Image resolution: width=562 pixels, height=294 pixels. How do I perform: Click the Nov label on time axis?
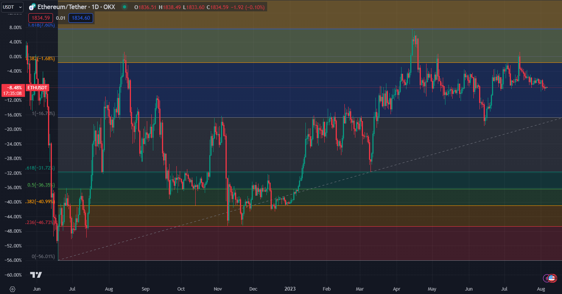[217, 289]
